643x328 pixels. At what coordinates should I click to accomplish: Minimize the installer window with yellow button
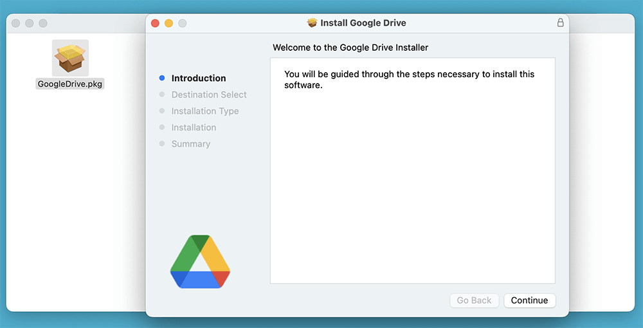[x=168, y=23]
